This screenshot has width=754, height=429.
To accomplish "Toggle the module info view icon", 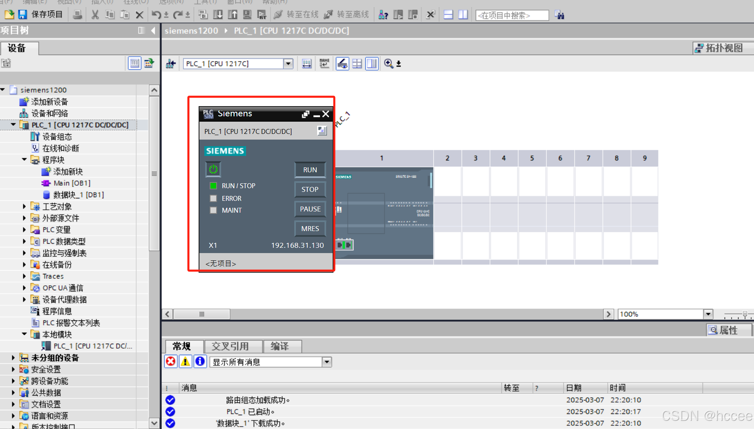I will [372, 64].
